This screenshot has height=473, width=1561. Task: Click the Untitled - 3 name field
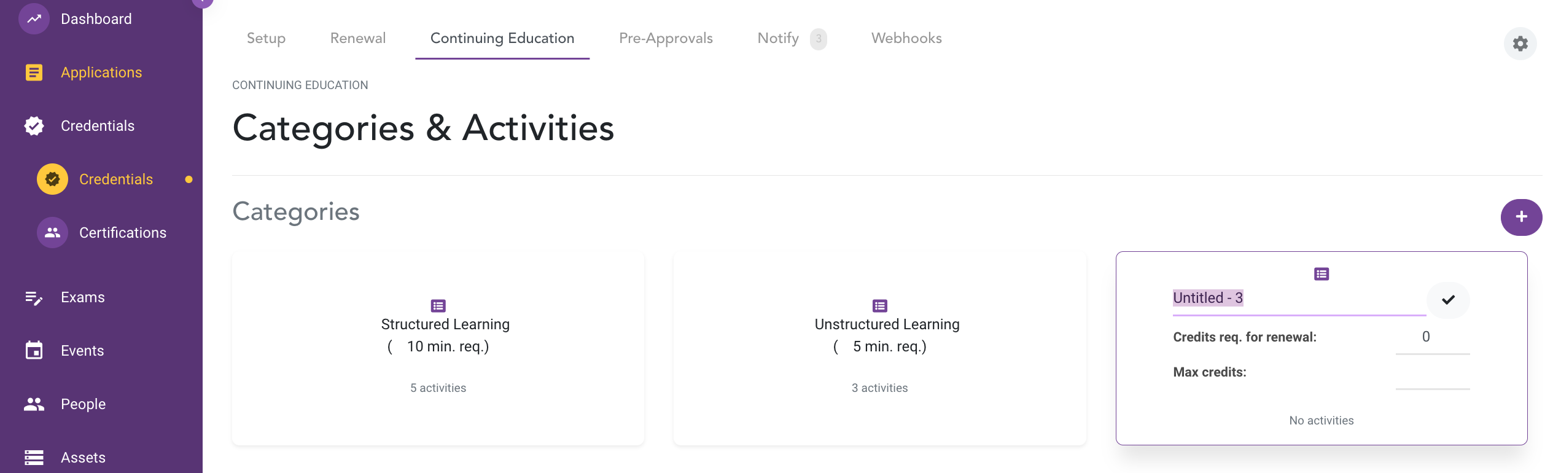click(1299, 299)
